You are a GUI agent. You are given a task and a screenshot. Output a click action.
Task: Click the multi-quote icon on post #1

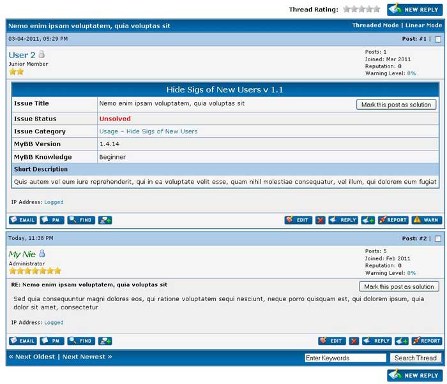[x=368, y=220]
